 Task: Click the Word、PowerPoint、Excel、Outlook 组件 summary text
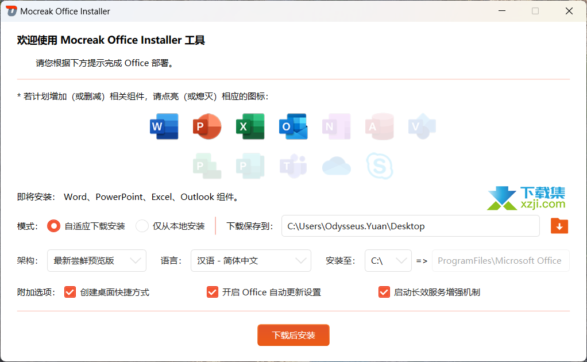(x=152, y=197)
